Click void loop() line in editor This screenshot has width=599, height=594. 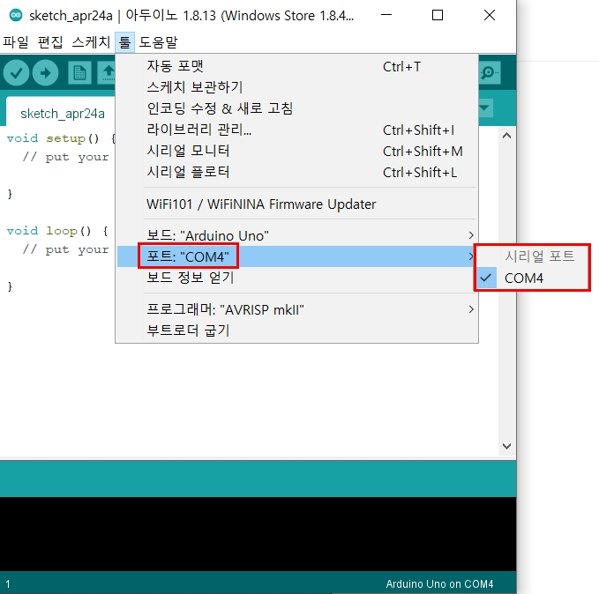pyautogui.click(x=57, y=231)
